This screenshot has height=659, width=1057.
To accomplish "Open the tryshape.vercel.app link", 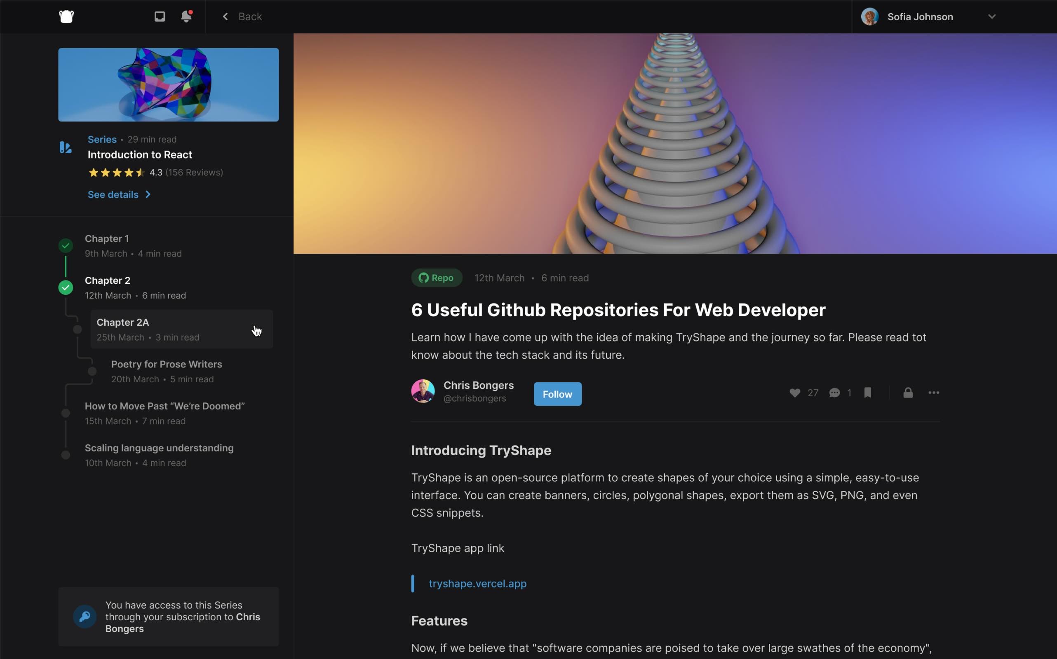I will (x=477, y=583).
